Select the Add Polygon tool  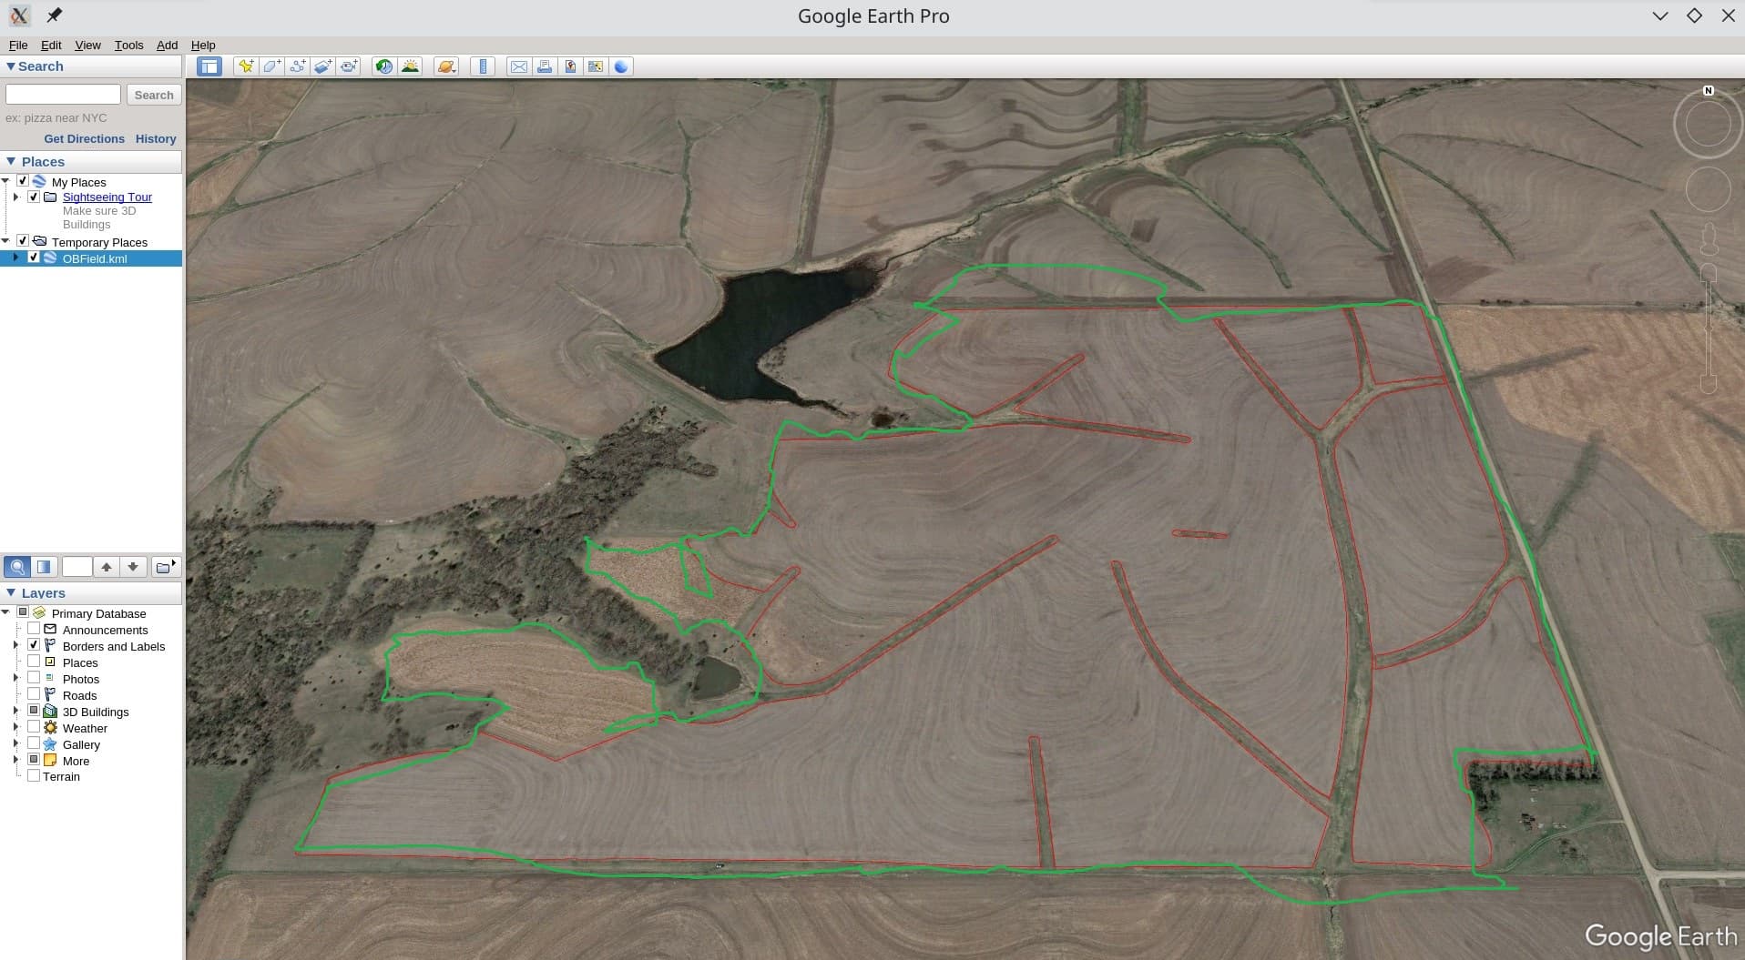coord(271,66)
